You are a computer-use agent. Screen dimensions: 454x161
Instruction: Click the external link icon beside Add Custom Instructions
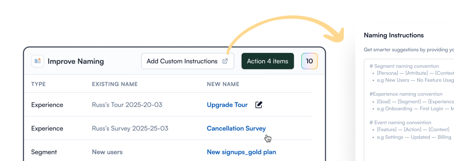[x=225, y=61]
